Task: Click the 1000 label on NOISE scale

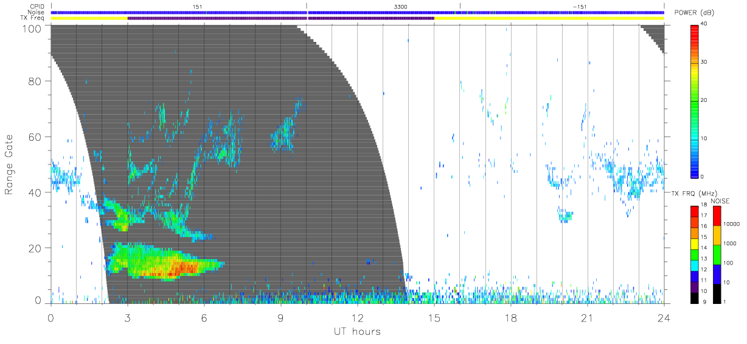Action: [x=731, y=243]
